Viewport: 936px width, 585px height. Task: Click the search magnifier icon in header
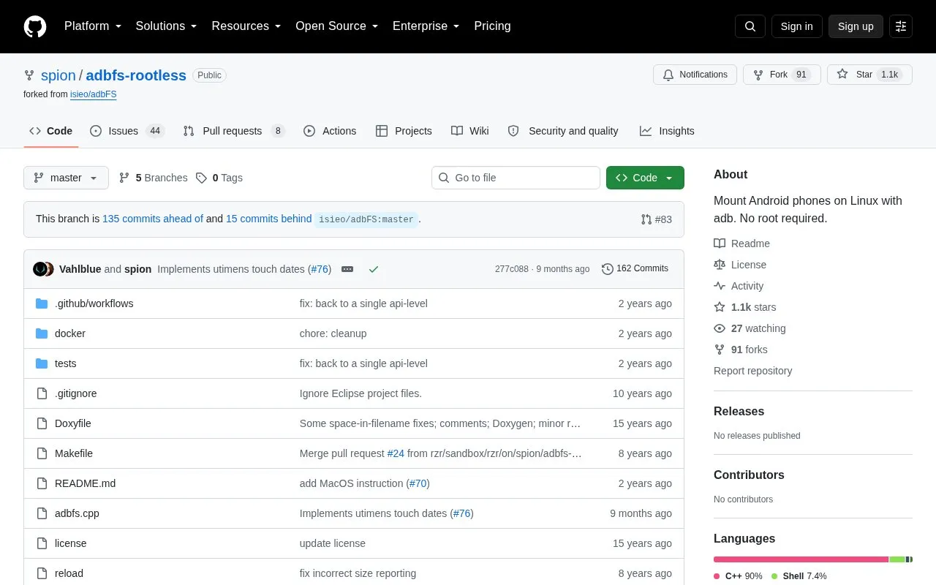click(750, 26)
